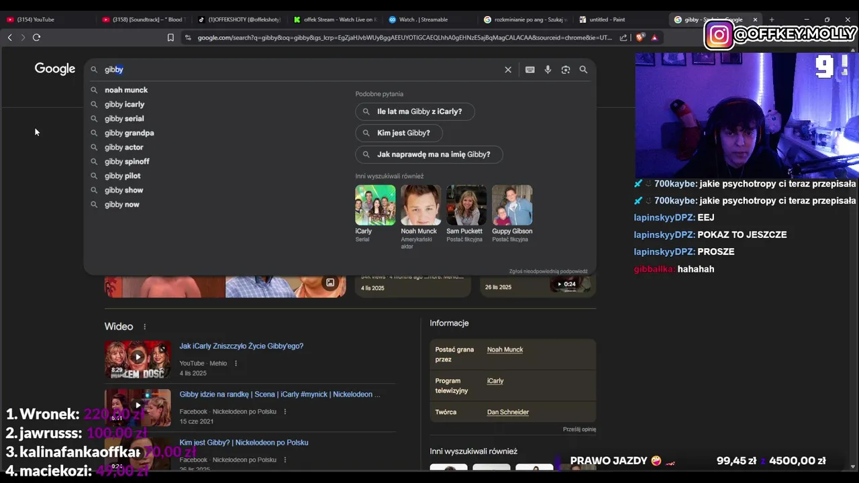Click iCarly link in Informacje panel
Image resolution: width=859 pixels, height=483 pixels.
pyautogui.click(x=495, y=381)
